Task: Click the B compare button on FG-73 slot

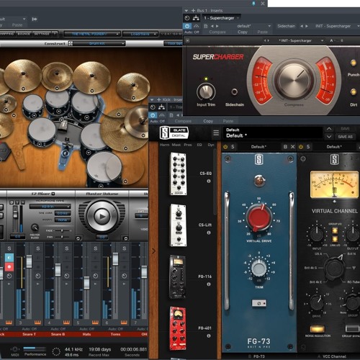Action: [285, 147]
